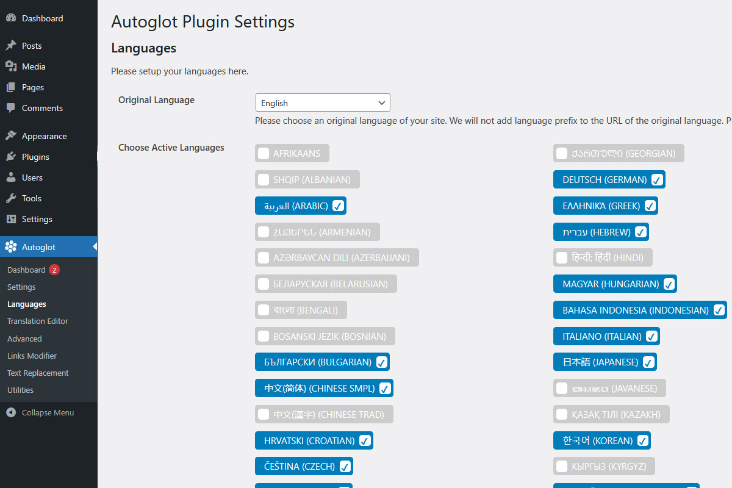Screen dimensions: 732x488
Task: Disable the Arabic language checkbox
Action: coord(338,206)
